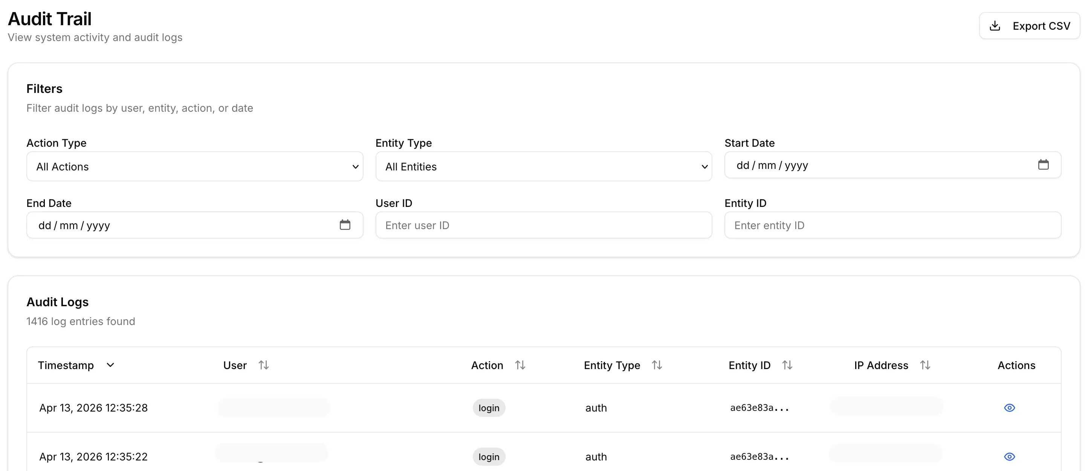The image size is (1088, 471).
Task: Open the End Date calendar picker icon
Action: (345, 225)
